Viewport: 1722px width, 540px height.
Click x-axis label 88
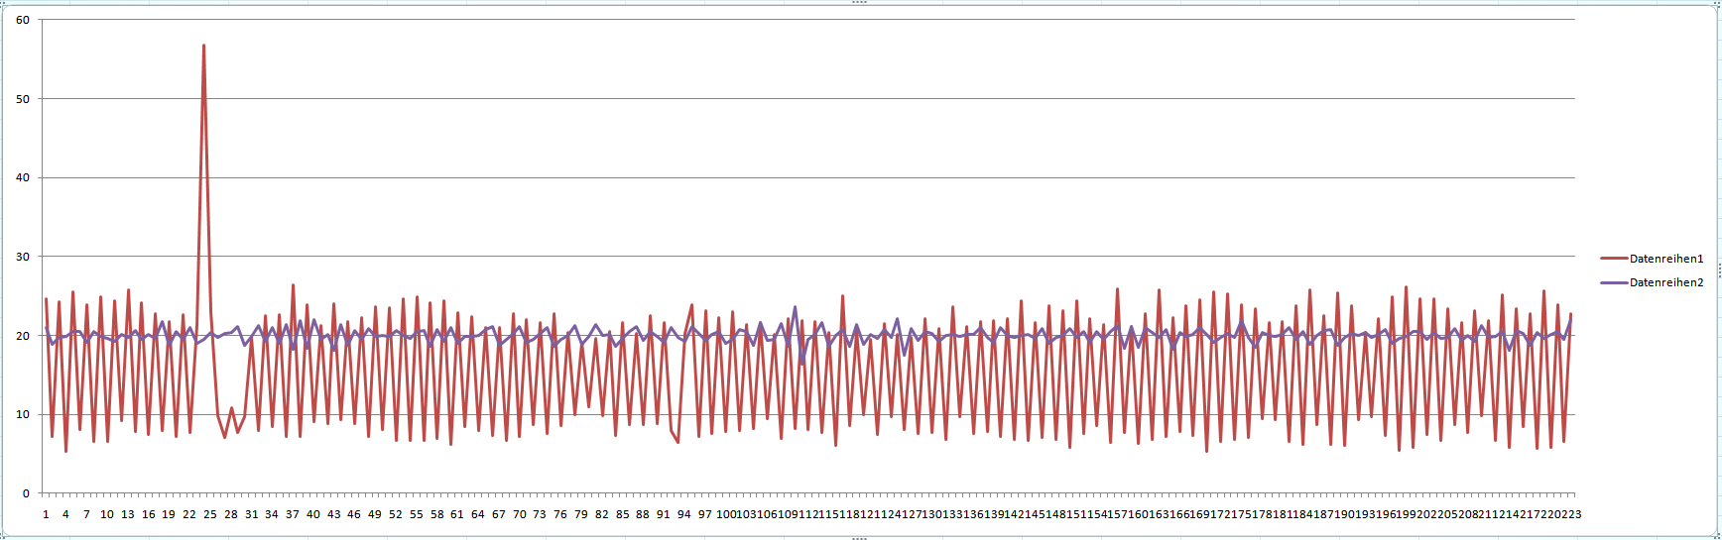643,514
